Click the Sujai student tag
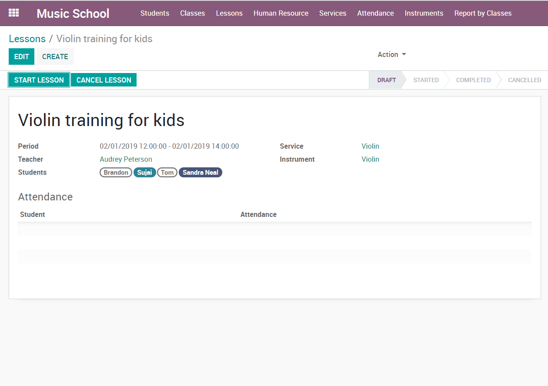The width and height of the screenshot is (548, 386). pos(144,173)
